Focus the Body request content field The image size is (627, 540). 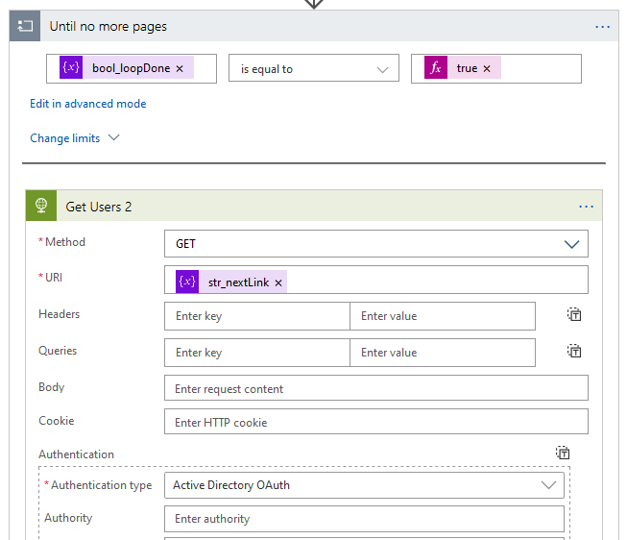[375, 389]
